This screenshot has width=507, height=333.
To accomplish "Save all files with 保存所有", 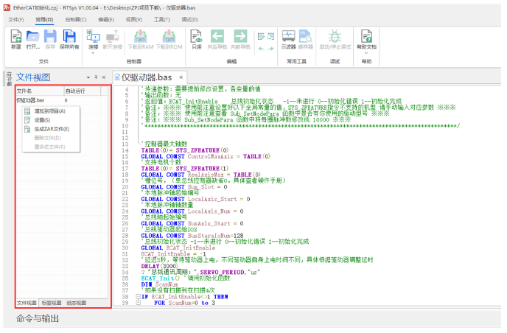I will pos(69,36).
